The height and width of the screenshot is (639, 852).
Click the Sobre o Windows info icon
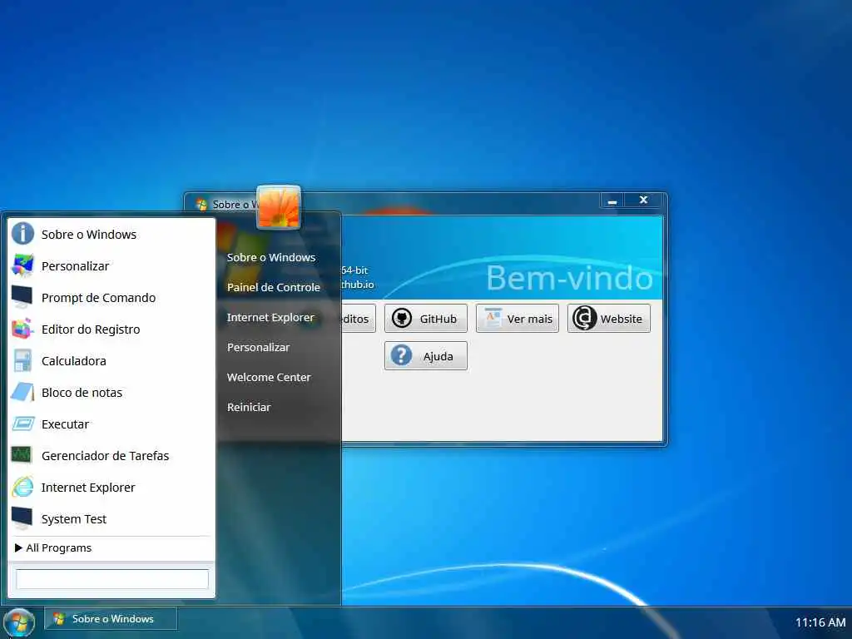(x=22, y=234)
